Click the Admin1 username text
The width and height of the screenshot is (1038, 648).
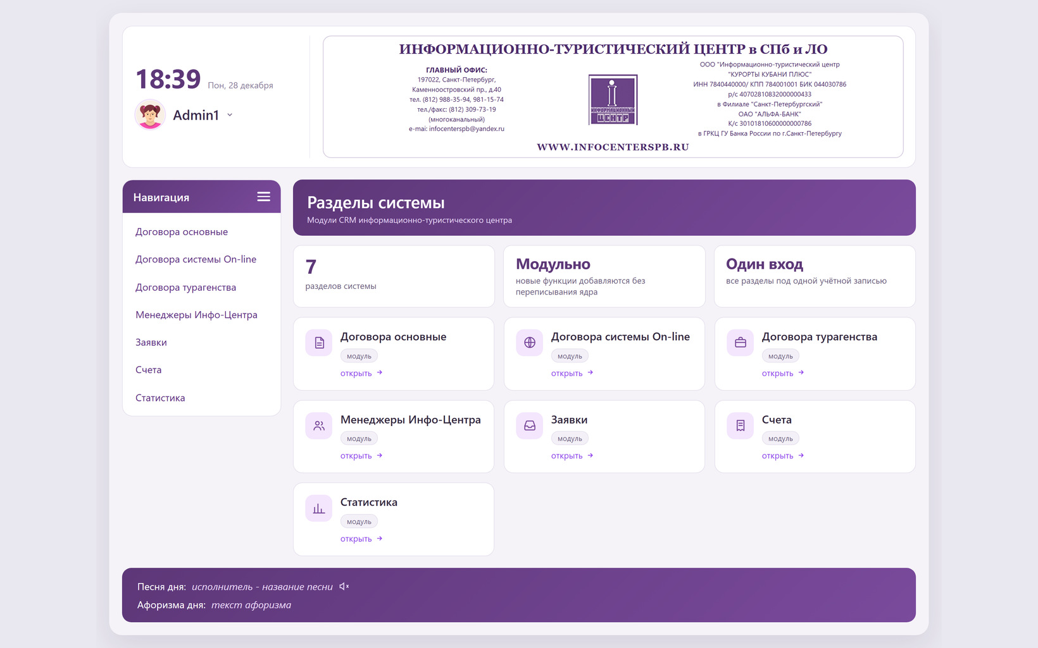(x=196, y=115)
